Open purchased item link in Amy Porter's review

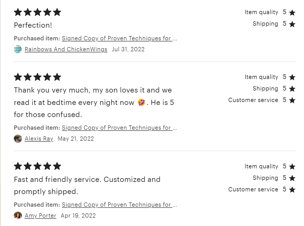coord(119,205)
